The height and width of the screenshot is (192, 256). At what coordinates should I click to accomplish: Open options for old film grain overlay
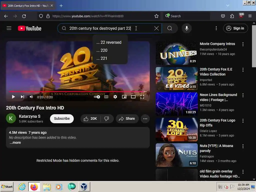click(243, 171)
